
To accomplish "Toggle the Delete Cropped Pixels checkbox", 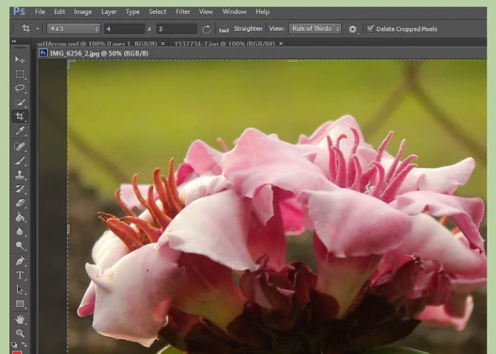I will [x=370, y=29].
